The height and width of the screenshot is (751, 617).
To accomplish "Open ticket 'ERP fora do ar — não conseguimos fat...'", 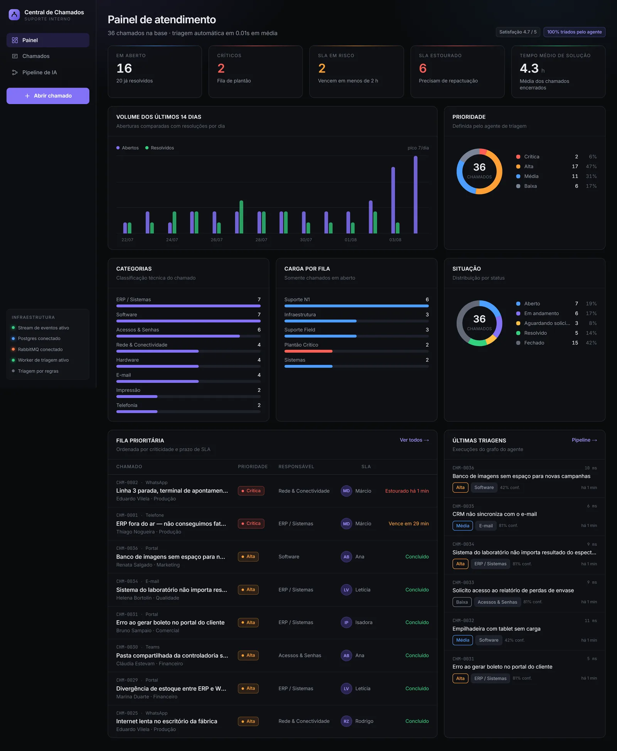I will point(171,524).
